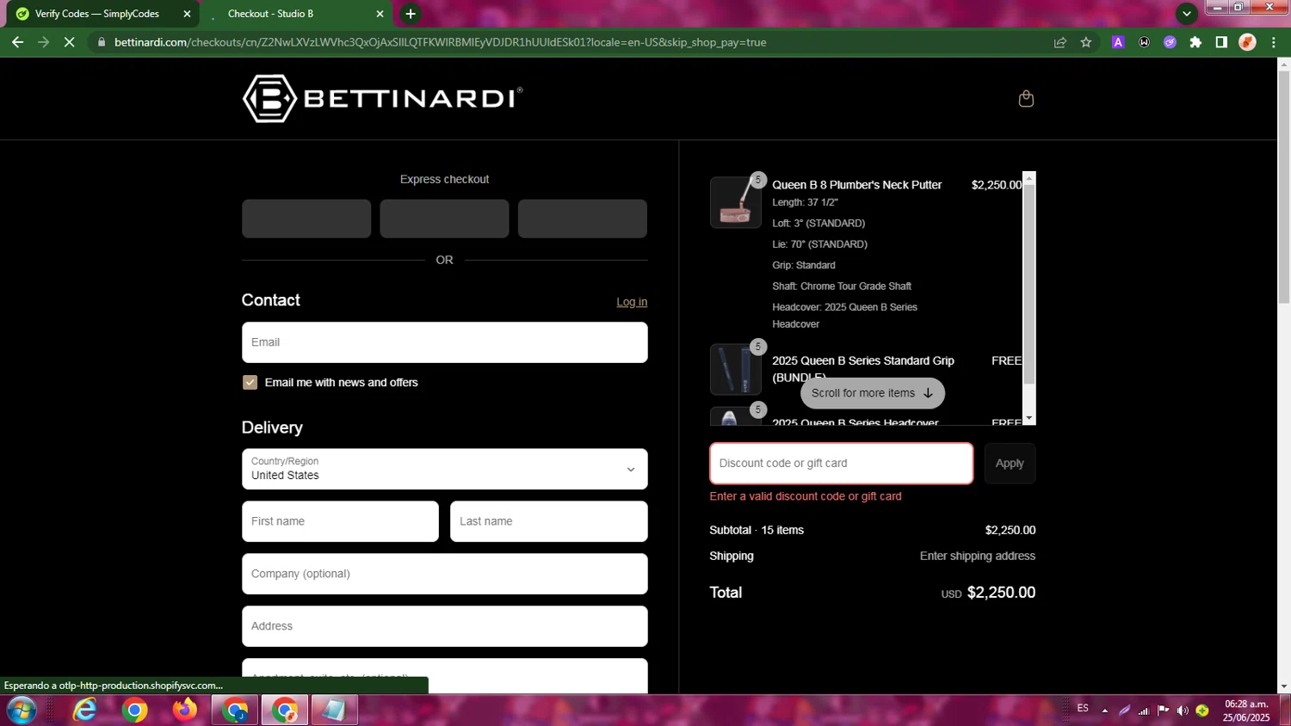Click Scroll for more items button
The image size is (1291, 726).
click(872, 393)
